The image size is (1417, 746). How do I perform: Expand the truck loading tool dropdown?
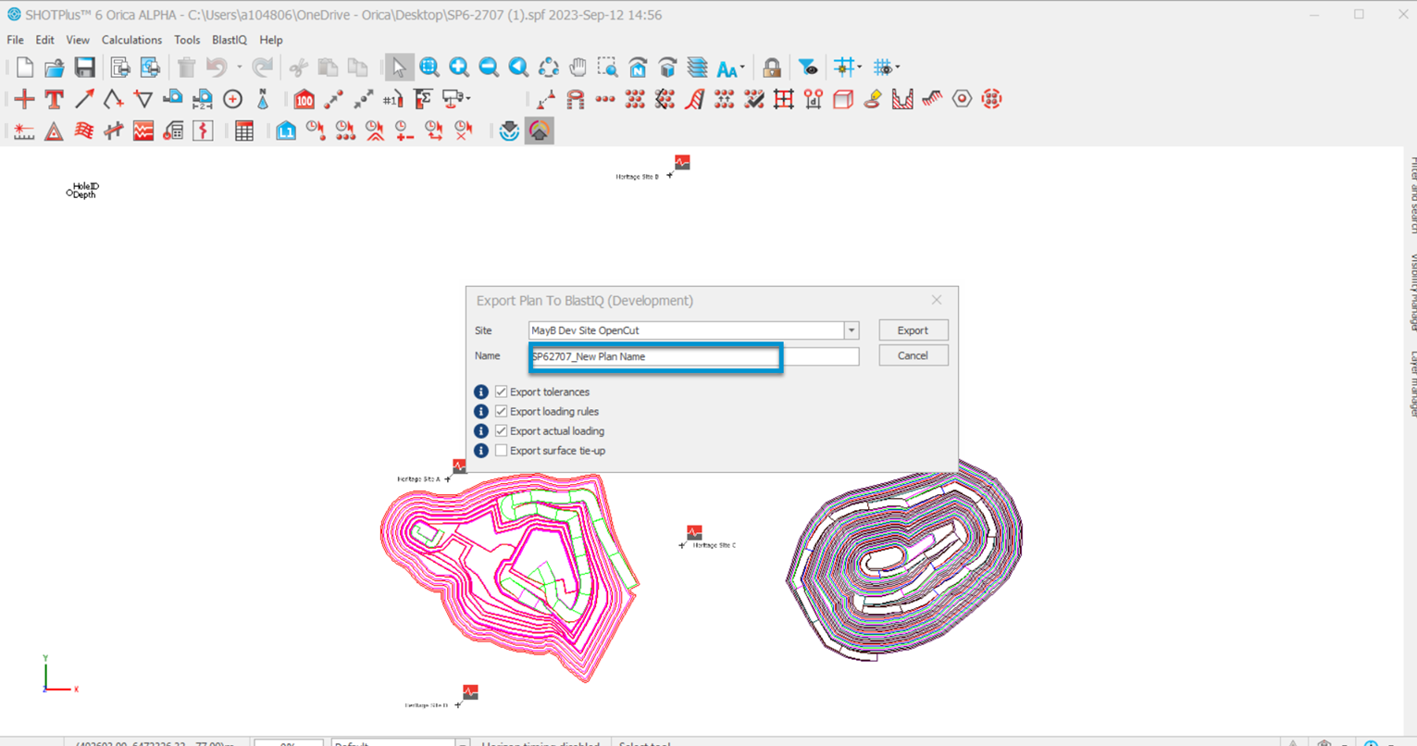[x=468, y=99]
